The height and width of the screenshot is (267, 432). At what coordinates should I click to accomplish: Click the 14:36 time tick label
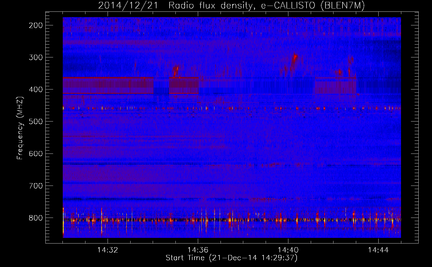pyautogui.click(x=198, y=250)
